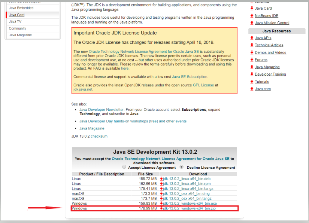309x223 pixels.
Task: Click the 178.99 MB file size cell
Action: point(148,208)
